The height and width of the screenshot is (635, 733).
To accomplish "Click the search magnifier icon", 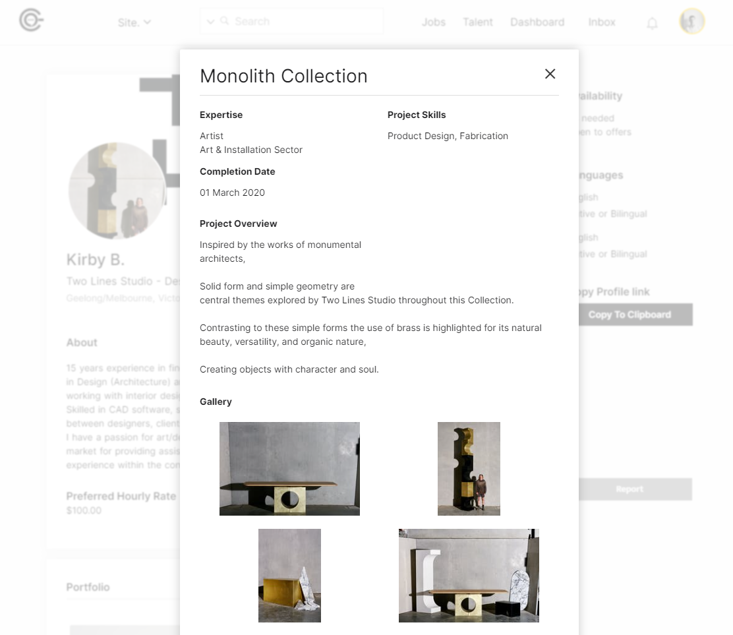I will click(x=224, y=21).
